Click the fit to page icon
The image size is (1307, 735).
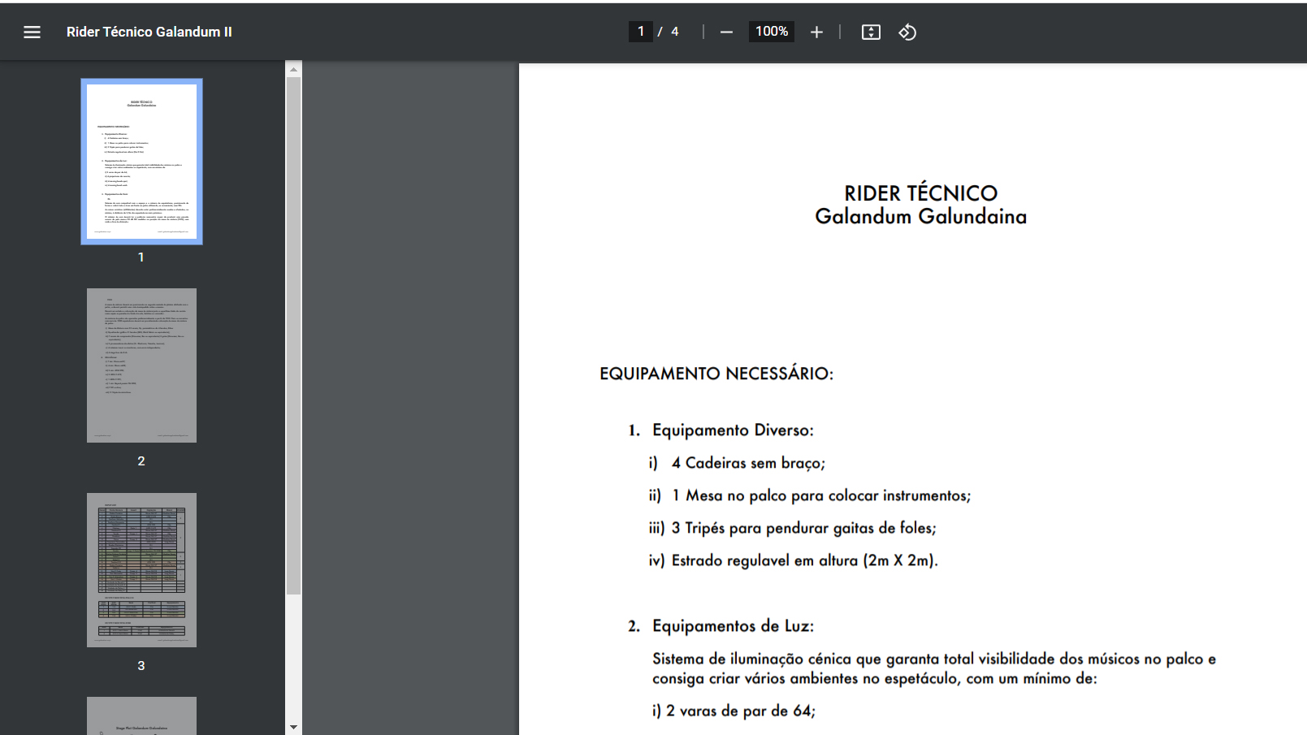click(871, 32)
